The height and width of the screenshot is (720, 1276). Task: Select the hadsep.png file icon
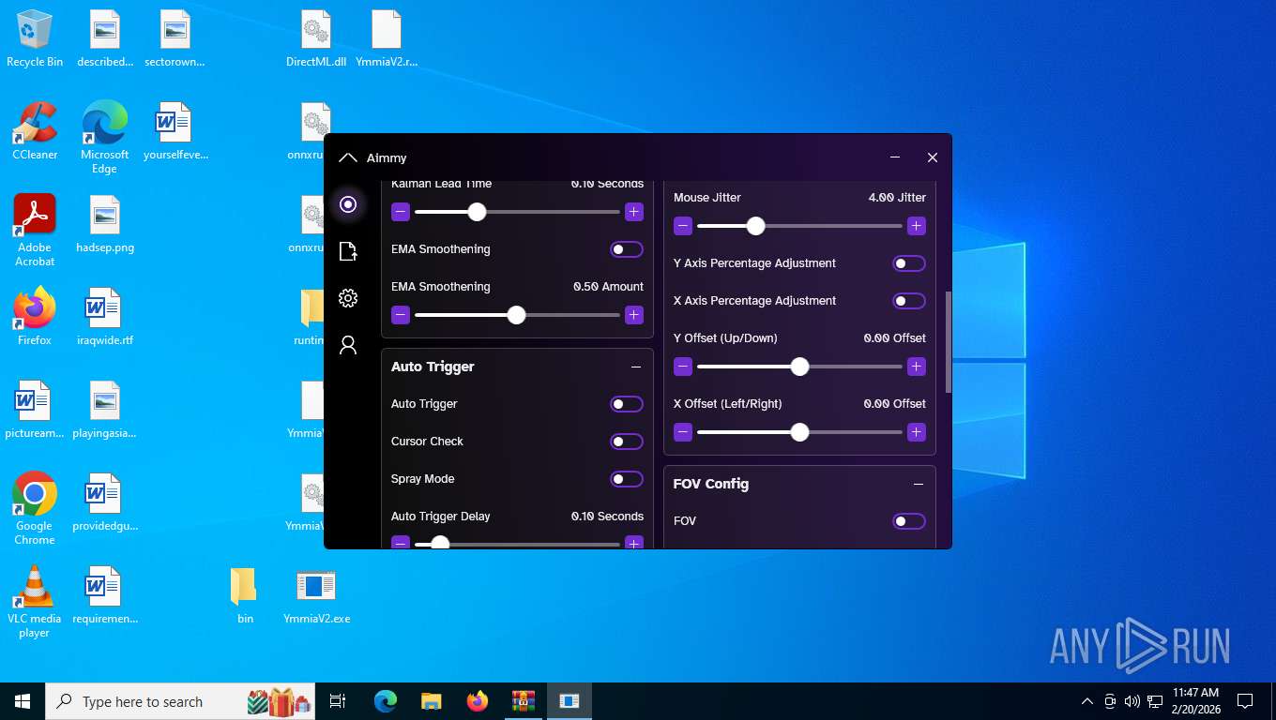coord(105,225)
